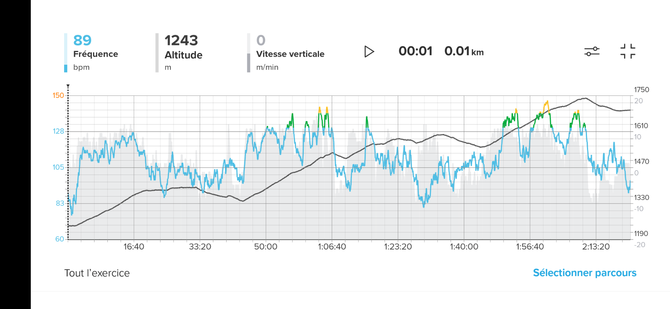Image resolution: width=670 pixels, height=309 pixels.
Task: Toggle the Altitude metric label
Action: pyautogui.click(x=183, y=55)
